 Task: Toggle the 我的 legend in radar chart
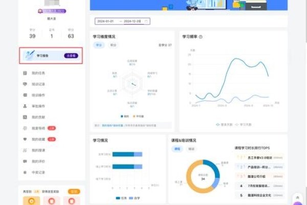[x=125, y=116]
